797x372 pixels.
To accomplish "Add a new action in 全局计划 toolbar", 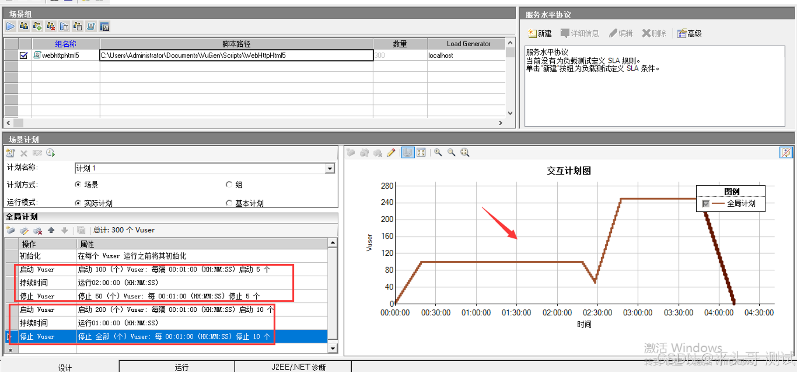I will (11, 230).
